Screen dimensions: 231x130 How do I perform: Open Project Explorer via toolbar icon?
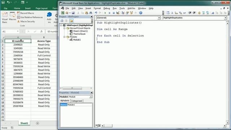pyautogui.click(x=123, y=13)
